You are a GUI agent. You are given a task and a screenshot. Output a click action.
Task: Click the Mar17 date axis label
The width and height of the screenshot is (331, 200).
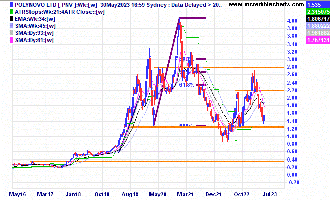[x=45, y=194]
